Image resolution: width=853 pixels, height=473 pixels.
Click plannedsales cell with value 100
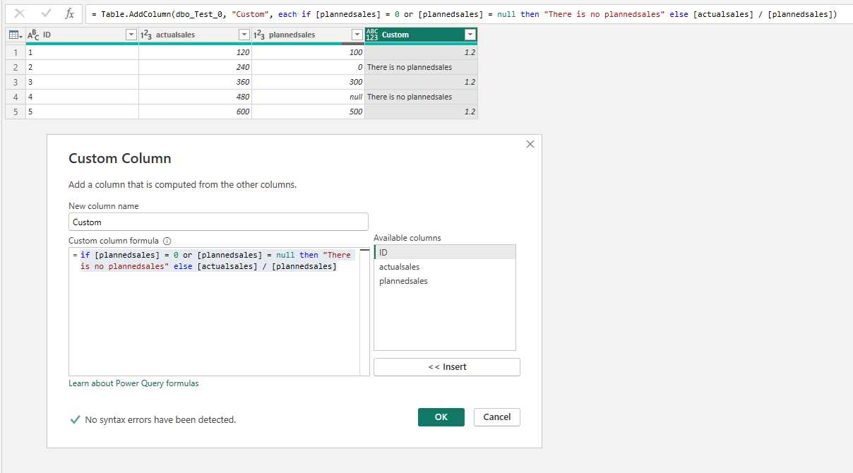(308, 52)
